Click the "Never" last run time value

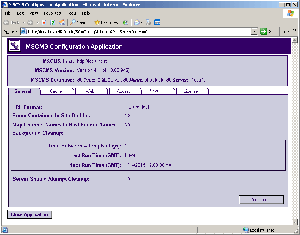point(131,155)
